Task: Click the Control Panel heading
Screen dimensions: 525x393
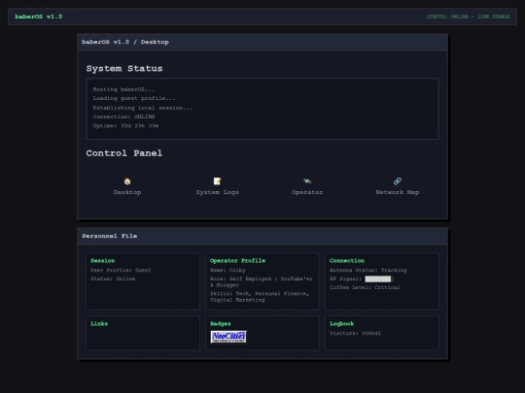Action: (124, 153)
